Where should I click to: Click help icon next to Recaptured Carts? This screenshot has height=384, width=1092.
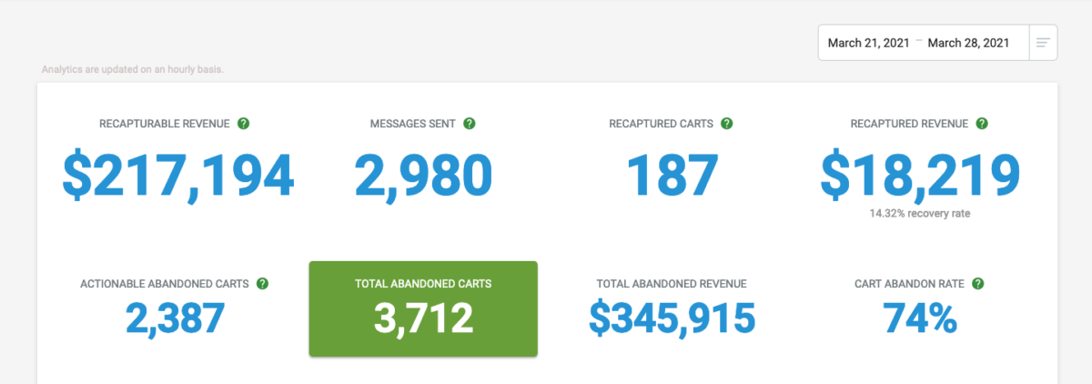pos(727,124)
